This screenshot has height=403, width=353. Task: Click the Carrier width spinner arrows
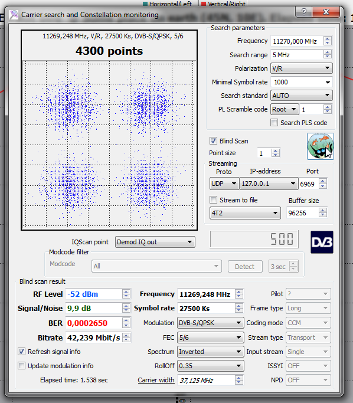[x=239, y=380]
